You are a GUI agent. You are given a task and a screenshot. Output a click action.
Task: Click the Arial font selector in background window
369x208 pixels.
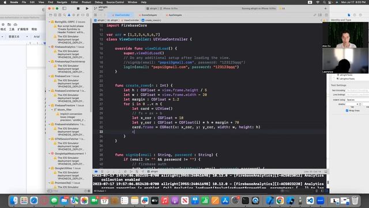pos(36,36)
